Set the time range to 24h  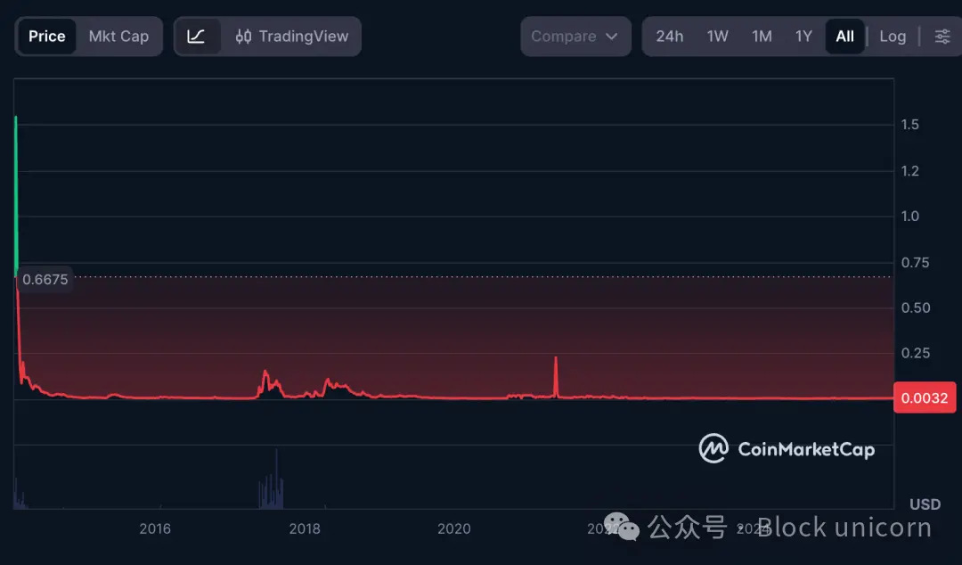(669, 37)
